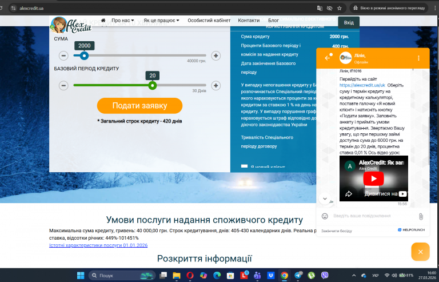The width and height of the screenshot is (439, 282).
Task: Play the AlexCredit YouTube video in chat
Action: [x=373, y=178]
